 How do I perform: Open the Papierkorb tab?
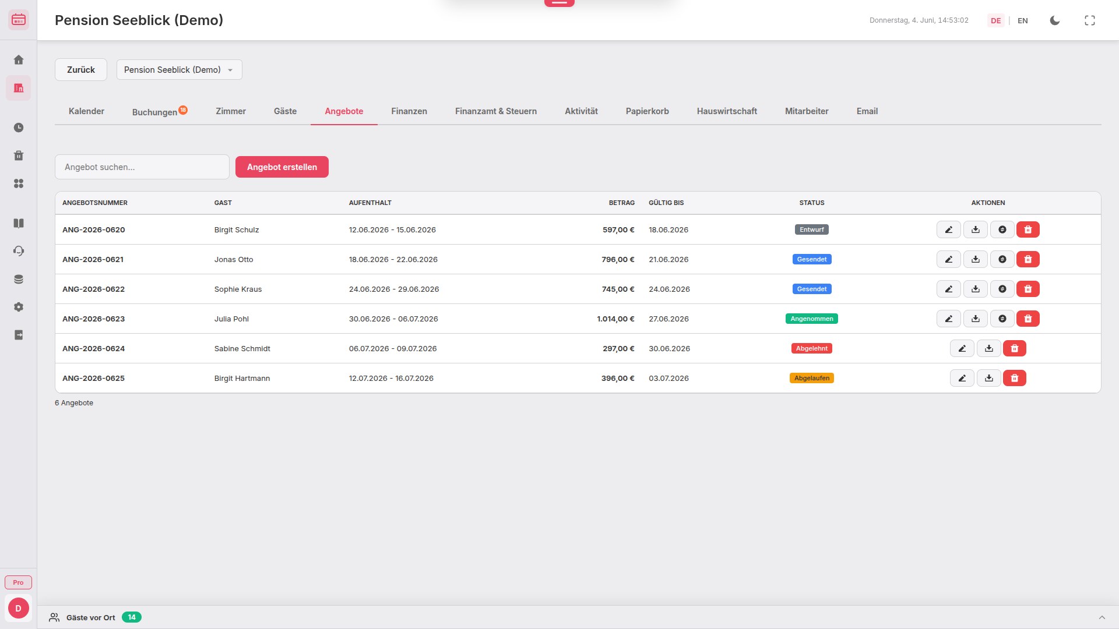coord(648,111)
